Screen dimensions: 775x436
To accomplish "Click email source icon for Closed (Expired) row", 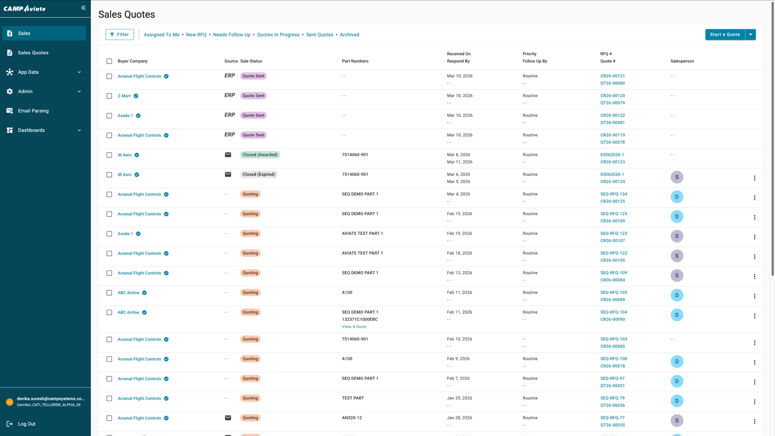I will point(228,174).
